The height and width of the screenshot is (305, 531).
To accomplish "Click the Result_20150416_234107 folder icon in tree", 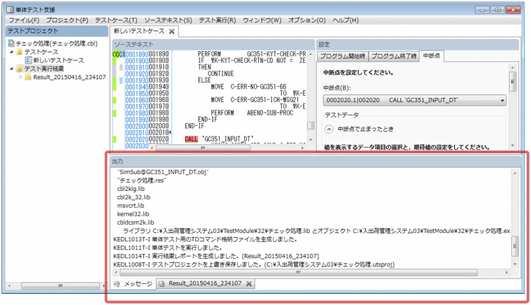I will point(28,77).
